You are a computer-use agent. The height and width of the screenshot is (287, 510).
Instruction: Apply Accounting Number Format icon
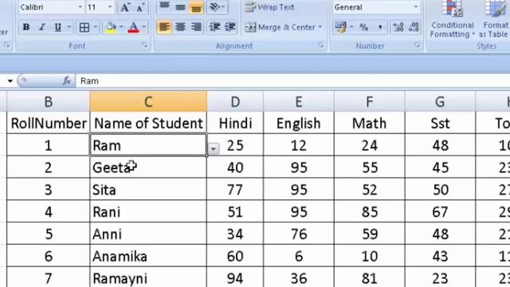[340, 27]
